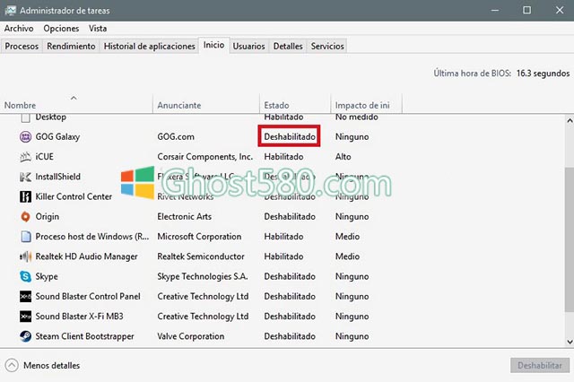
Task: Click GOG Galaxy's Deshabilitado status
Action: point(290,137)
